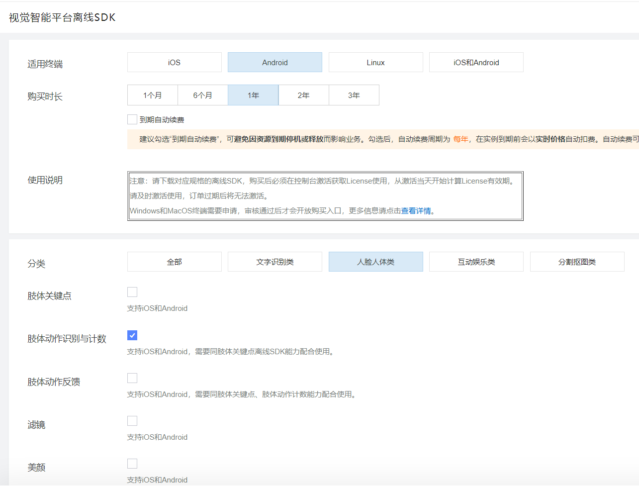Click the 视觉智能平台离线SDK page title
The image size is (639, 487).
(62, 17)
